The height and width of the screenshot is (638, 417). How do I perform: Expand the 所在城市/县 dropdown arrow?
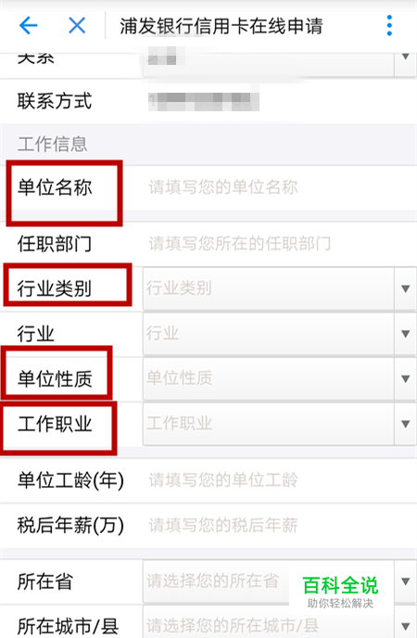coord(405,625)
